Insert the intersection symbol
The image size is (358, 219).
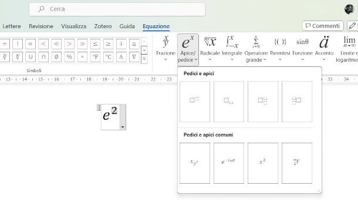coord(43,57)
